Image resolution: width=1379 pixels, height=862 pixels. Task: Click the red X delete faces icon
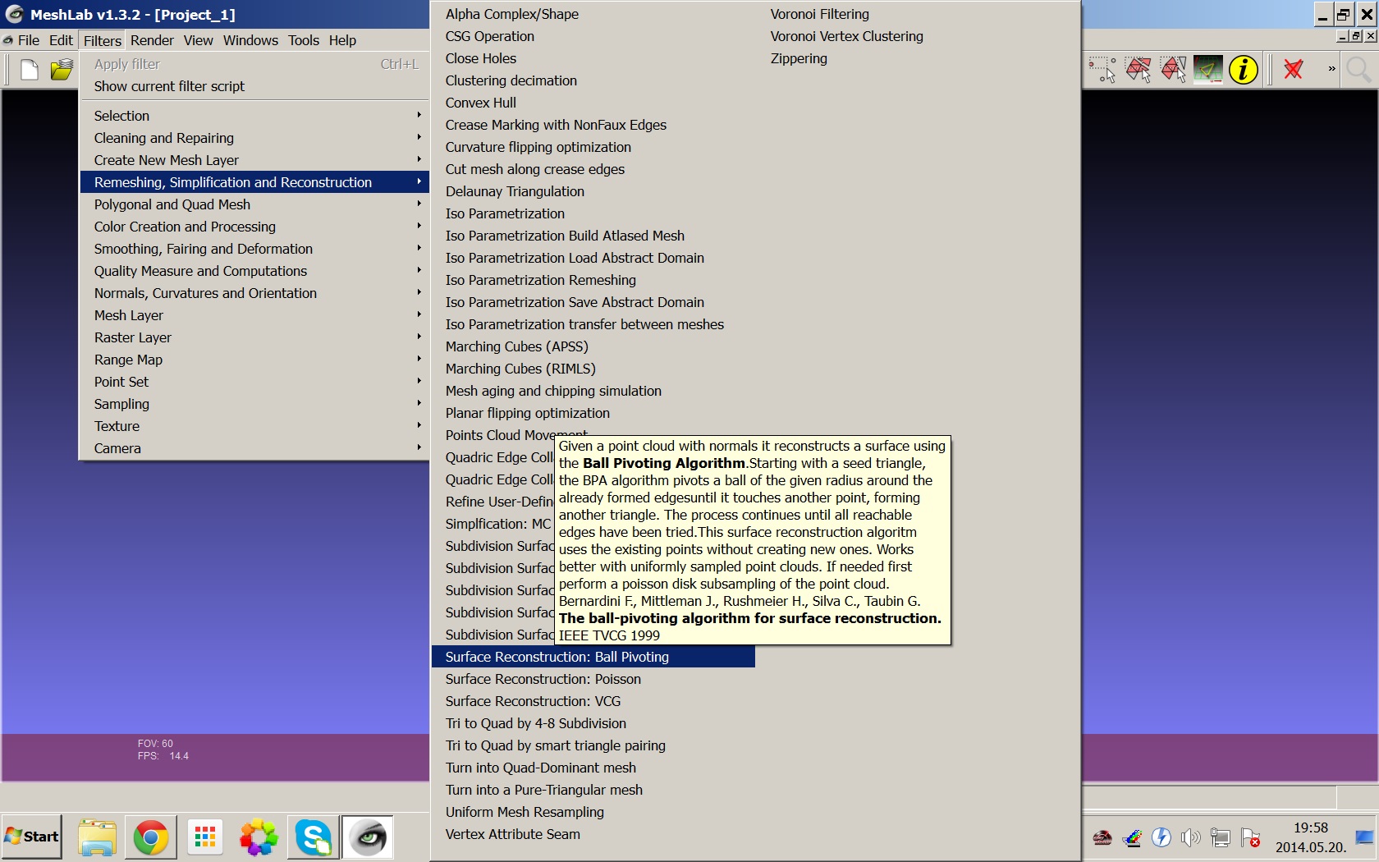click(x=1294, y=70)
